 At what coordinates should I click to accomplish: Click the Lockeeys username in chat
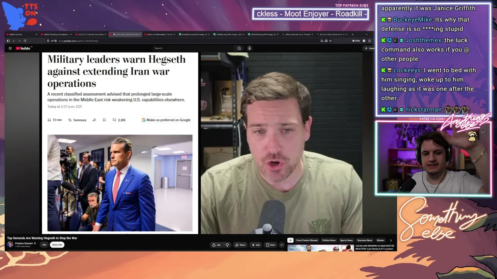[407, 70]
